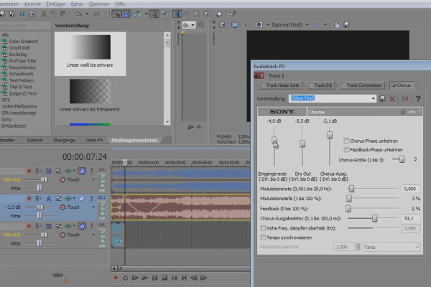The image size is (431, 287).
Task: Click the bypass-automation icon beside Delete Preset
Action: 405,98
